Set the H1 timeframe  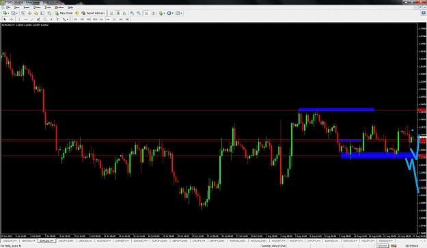102,19
